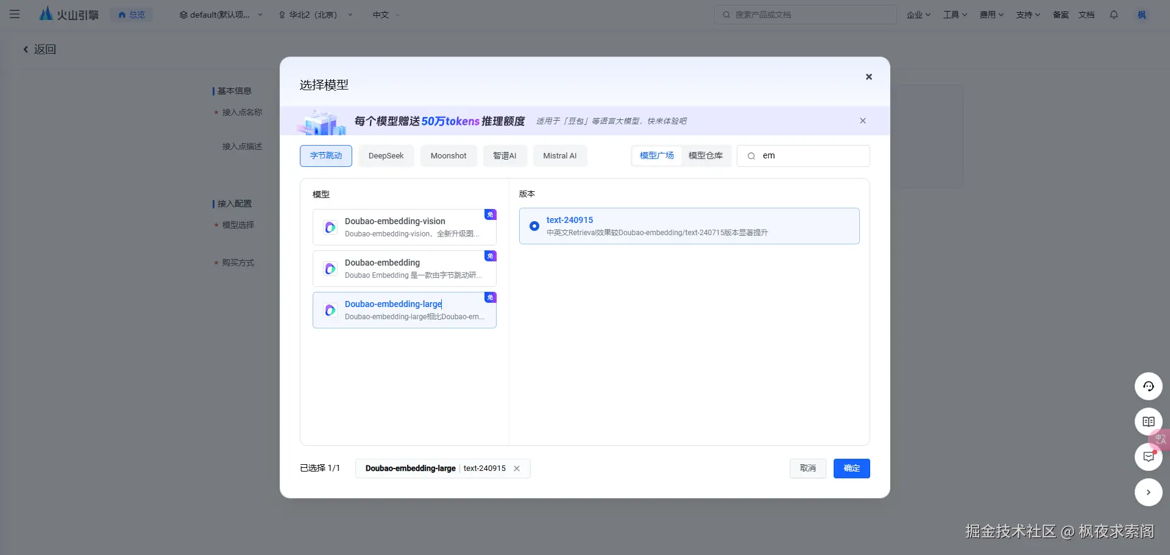The image size is (1170, 555).
Task: Switch to the 模型仓库 tab
Action: 706,156
